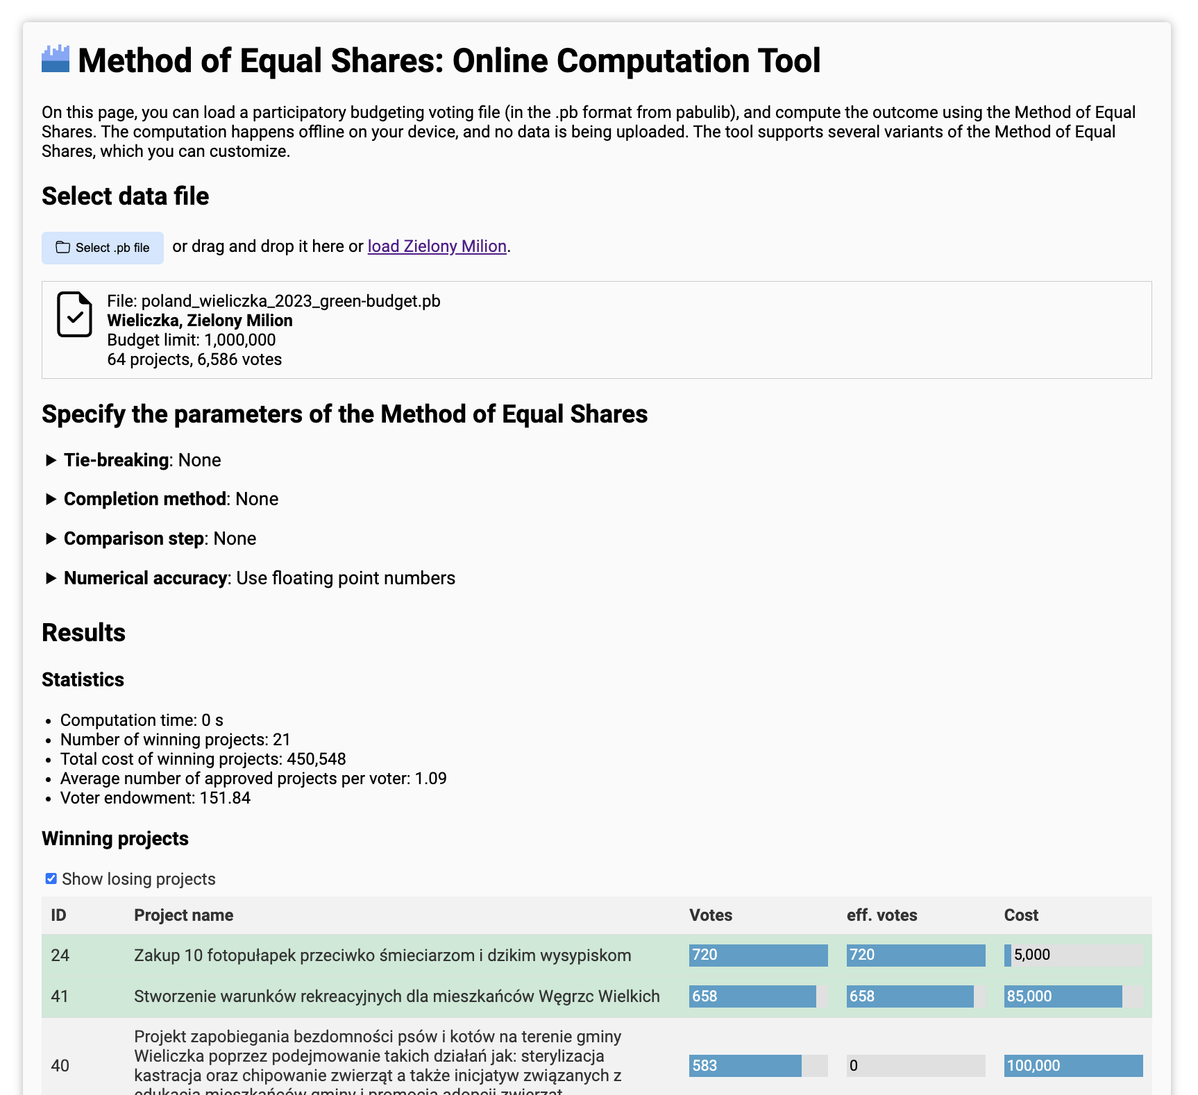The image size is (1198, 1095).
Task: Open the load Zielony Milion link
Action: point(436,246)
